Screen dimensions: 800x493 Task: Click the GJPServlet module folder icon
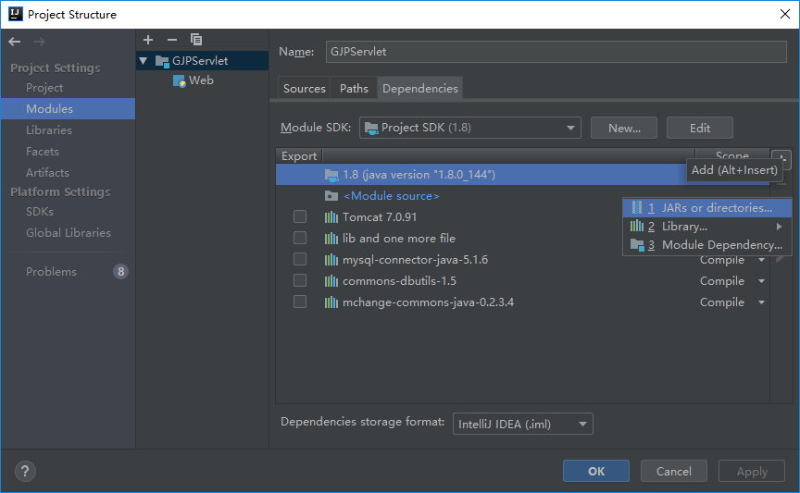pyautogui.click(x=162, y=61)
